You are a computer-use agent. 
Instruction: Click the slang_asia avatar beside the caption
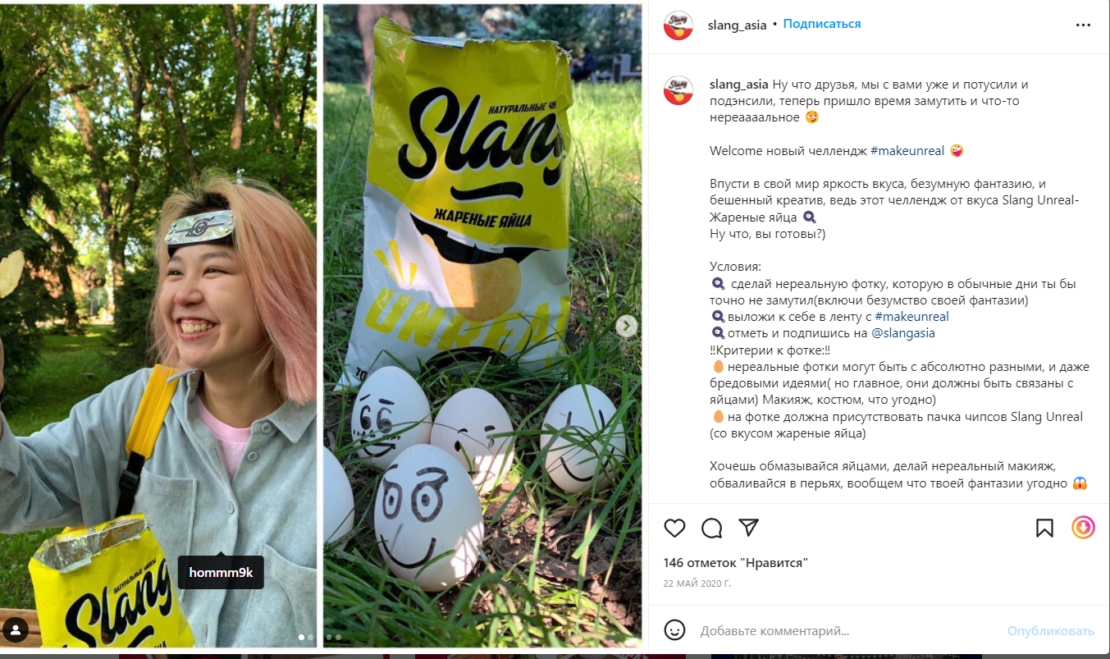pyautogui.click(x=678, y=90)
